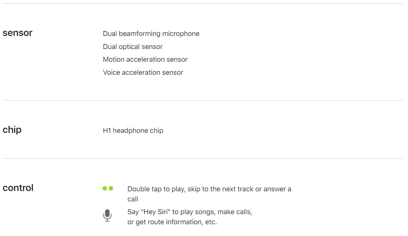Viewport: 408px width, 236px height.
Task: Click the 'Dual optical sensor' entry
Action: [133, 47]
